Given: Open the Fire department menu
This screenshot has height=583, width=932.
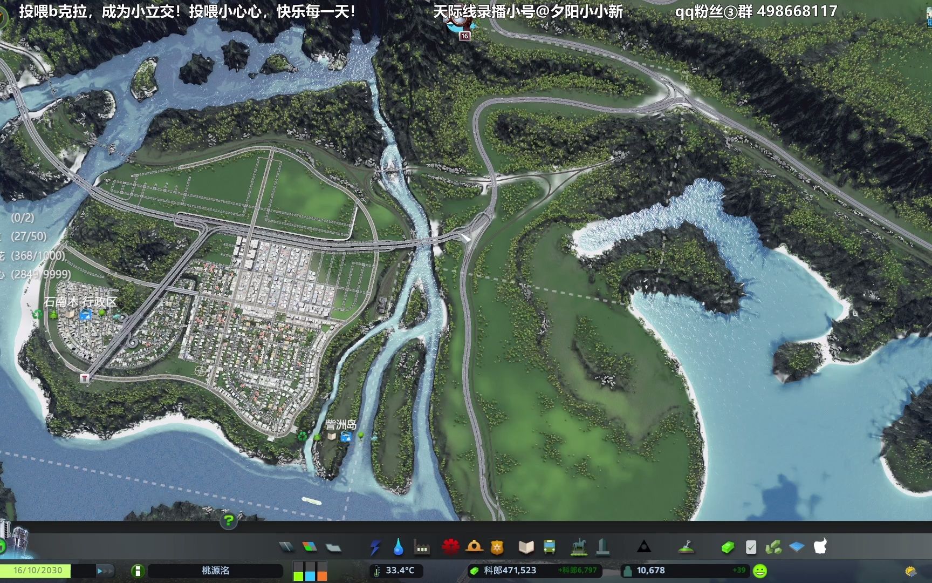Looking at the screenshot, I should click(474, 547).
